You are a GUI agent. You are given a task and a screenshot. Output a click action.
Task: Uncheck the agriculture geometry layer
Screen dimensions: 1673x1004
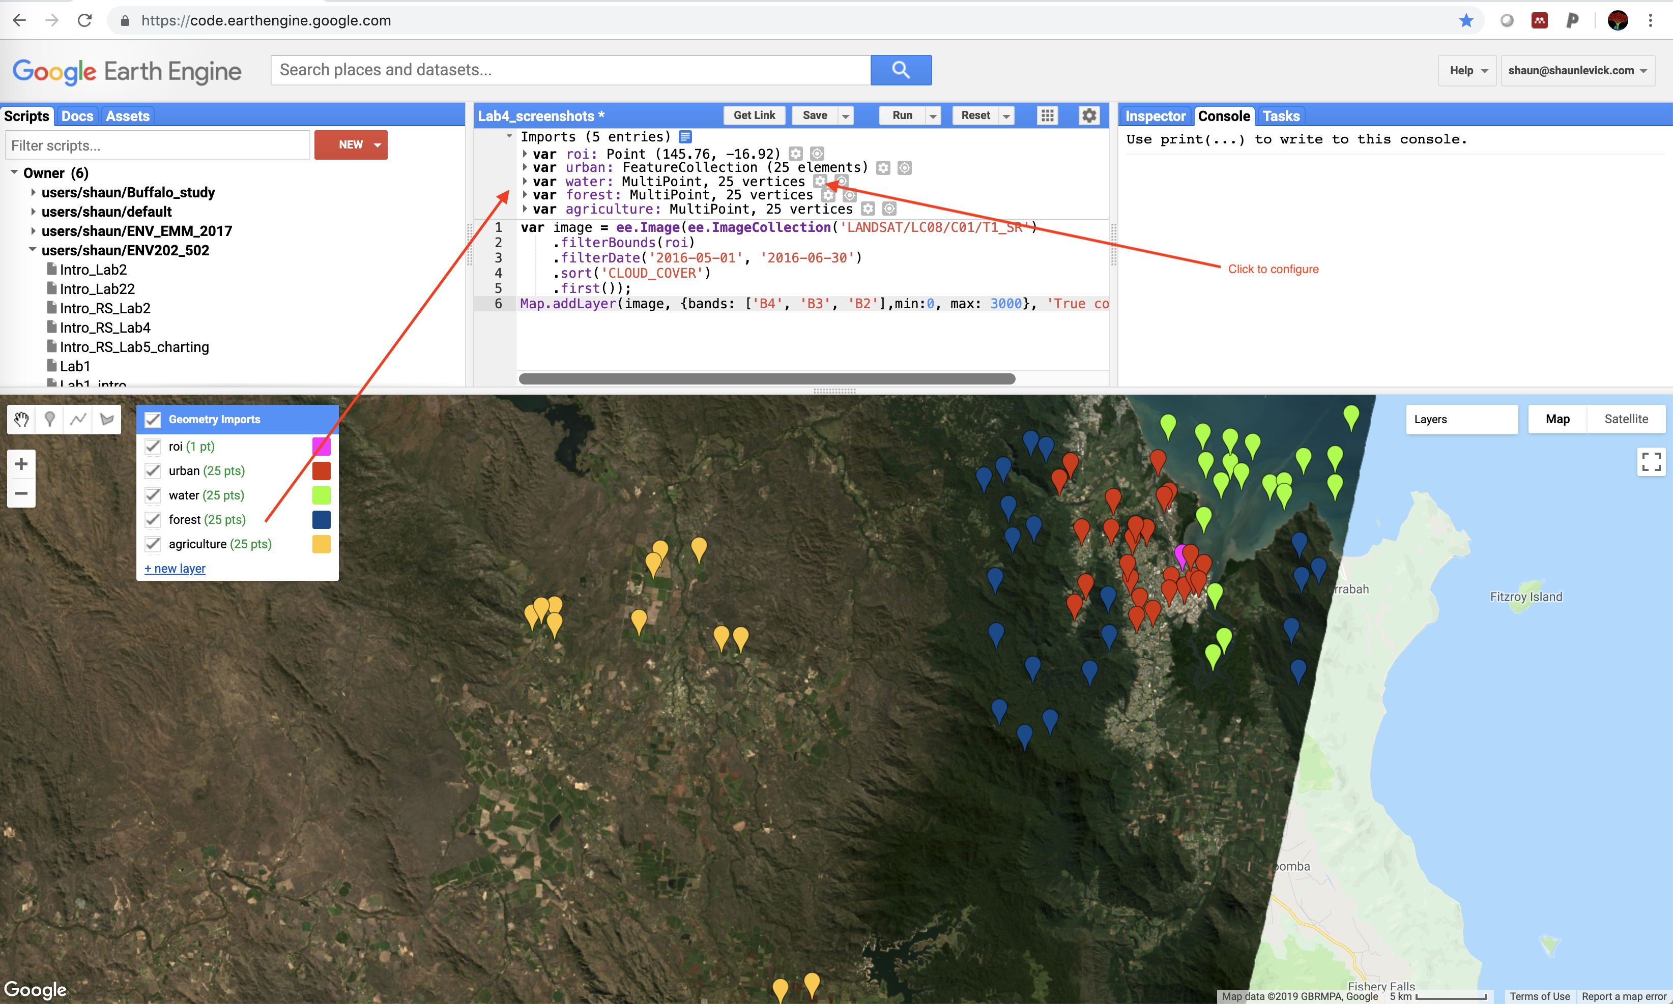pos(153,544)
